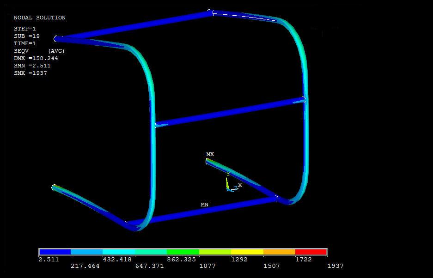
Task: Click the legend value 217.464
Action: 85,266
